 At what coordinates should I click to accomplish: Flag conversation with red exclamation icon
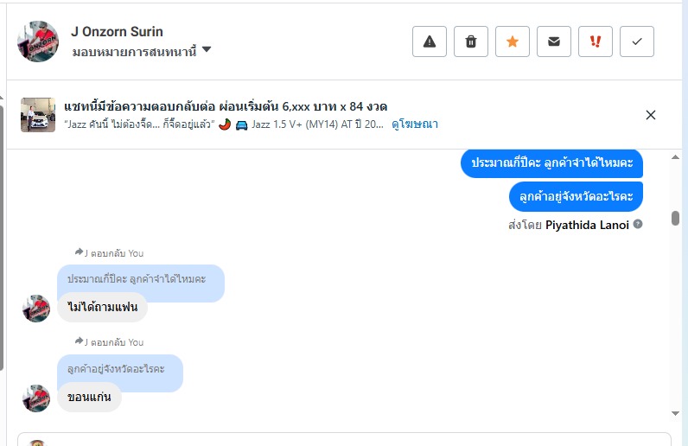point(596,41)
